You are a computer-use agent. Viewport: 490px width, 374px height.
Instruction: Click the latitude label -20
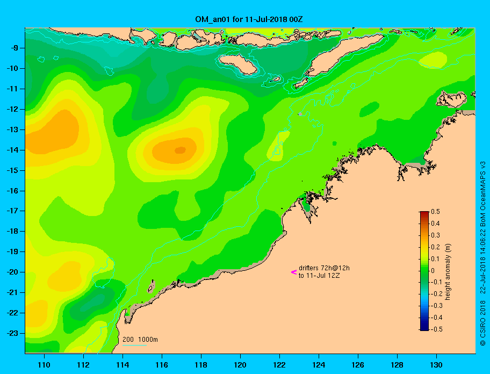[x=12, y=272]
